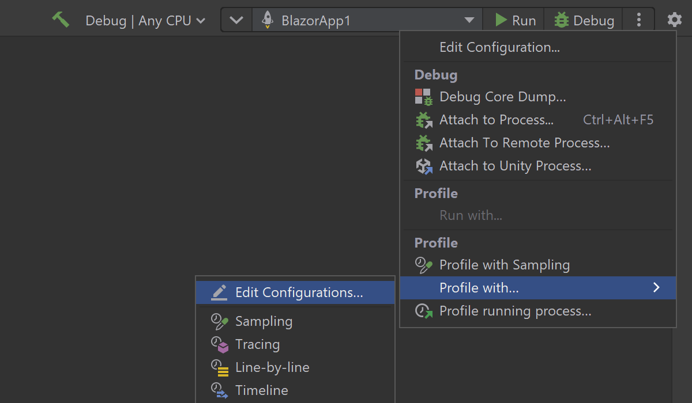Image resolution: width=692 pixels, height=403 pixels.
Task: Choose the Line-by-line profiling icon
Action: (219, 367)
